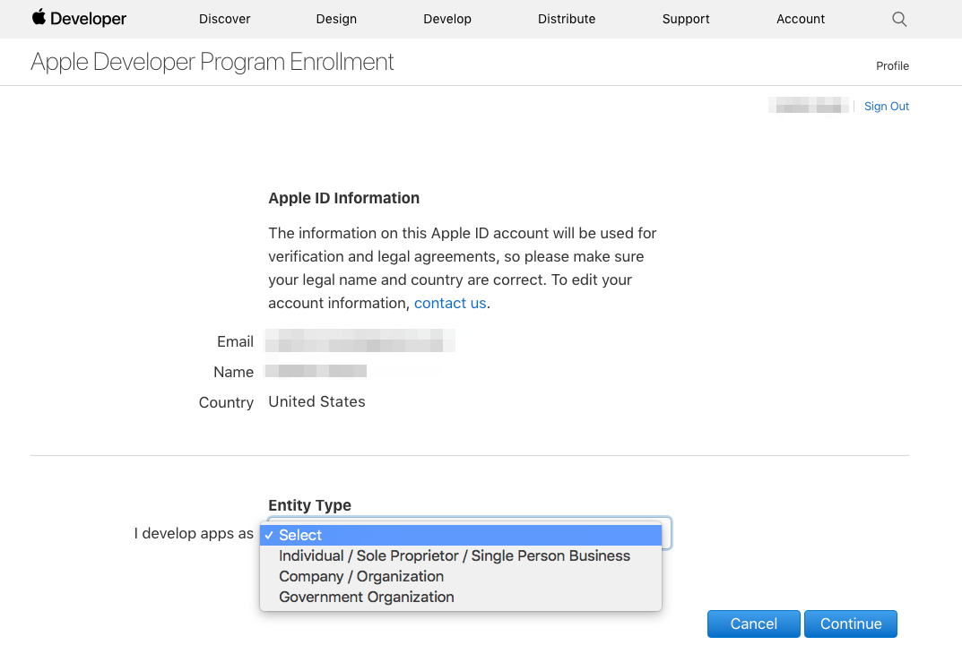Click the Apple Developer Program Enrollment heading
Image resolution: width=962 pixels, height=654 pixels.
212,62
